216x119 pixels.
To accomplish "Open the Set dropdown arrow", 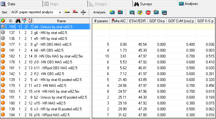I will [x=60, y=12].
